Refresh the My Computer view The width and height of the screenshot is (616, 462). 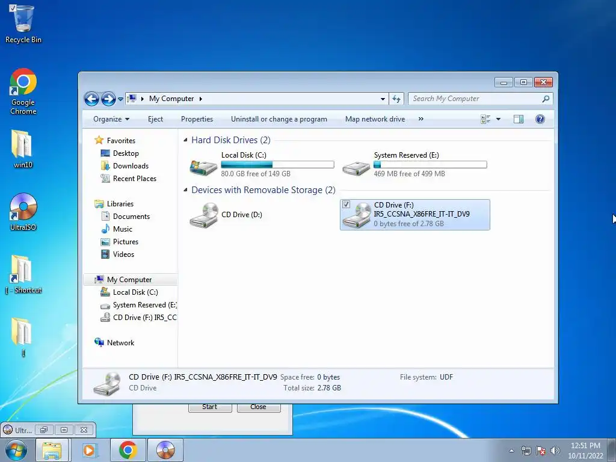[x=396, y=99]
